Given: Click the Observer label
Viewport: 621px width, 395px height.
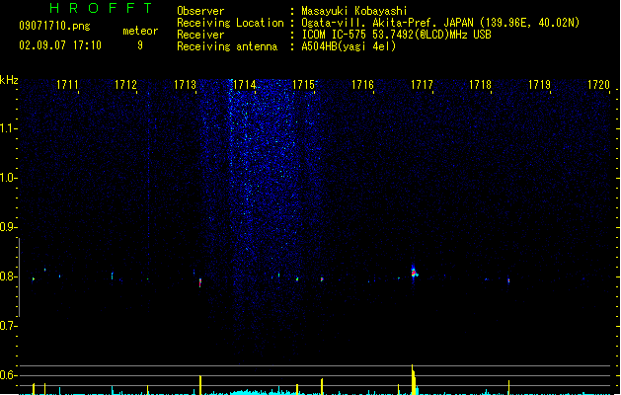Looking at the screenshot, I should pos(200,11).
